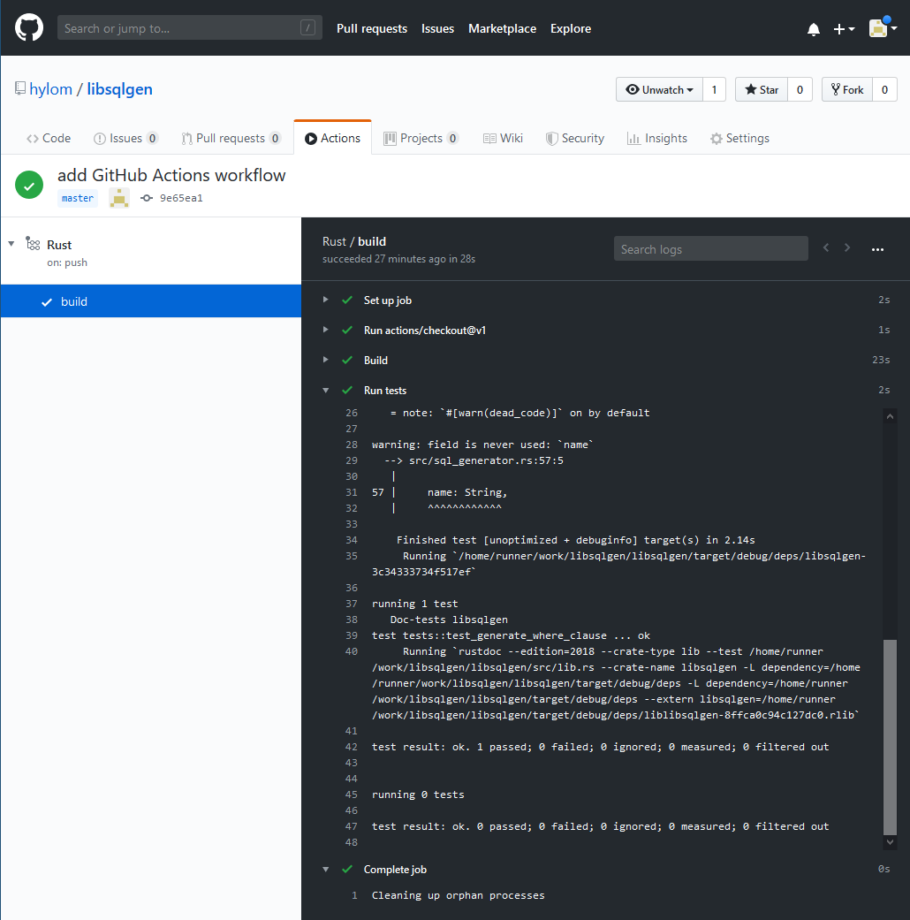Collapse the Run tests step

click(326, 390)
